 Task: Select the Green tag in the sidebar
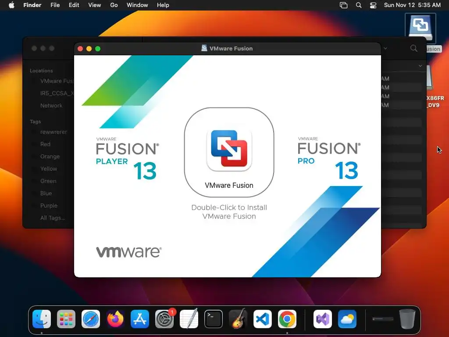48,181
